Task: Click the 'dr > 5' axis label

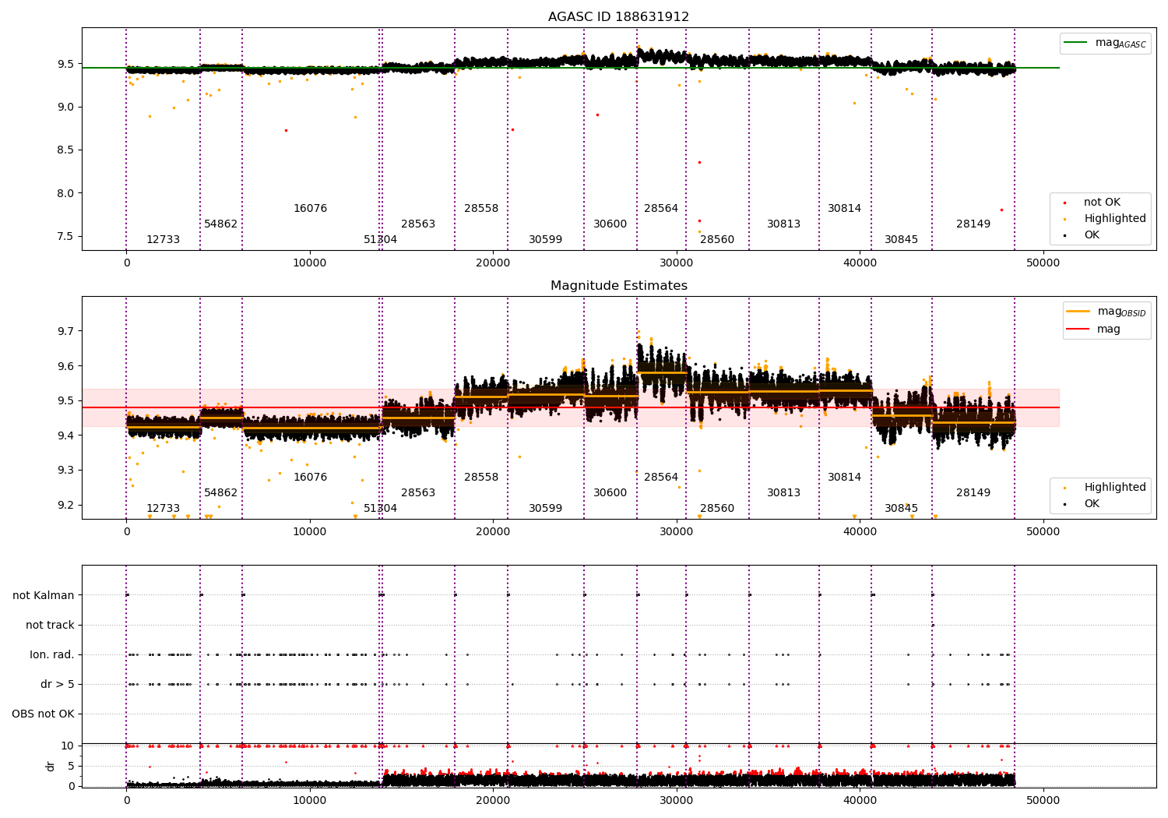Action: click(58, 684)
